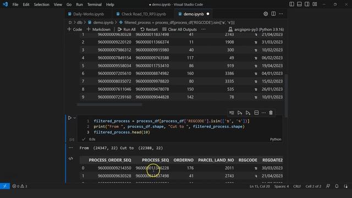352x198 pixels.
Task: Open cell output ellipsis menu
Action: coord(71,148)
